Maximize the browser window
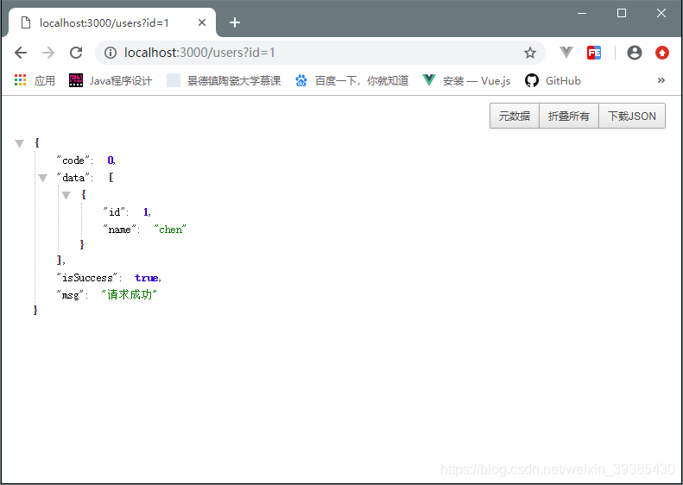 (x=622, y=13)
